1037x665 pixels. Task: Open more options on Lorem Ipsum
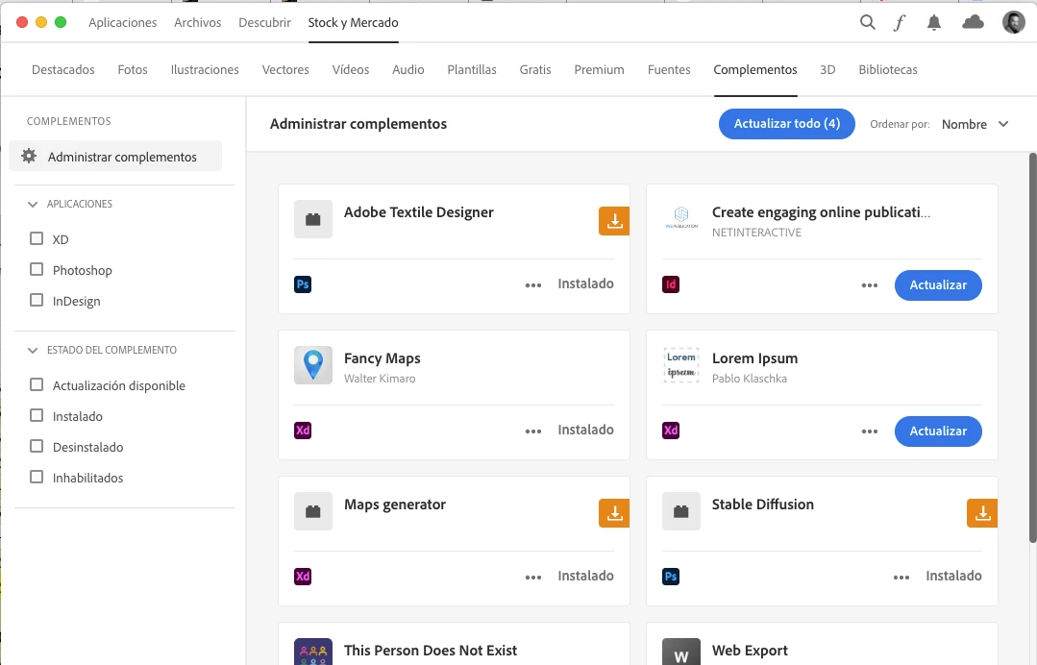point(870,431)
